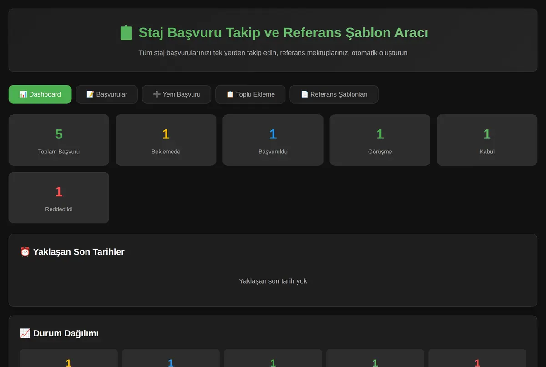This screenshot has height=367, width=546.
Task: Open the Yeni Başvuru tab
Action: 177,94
